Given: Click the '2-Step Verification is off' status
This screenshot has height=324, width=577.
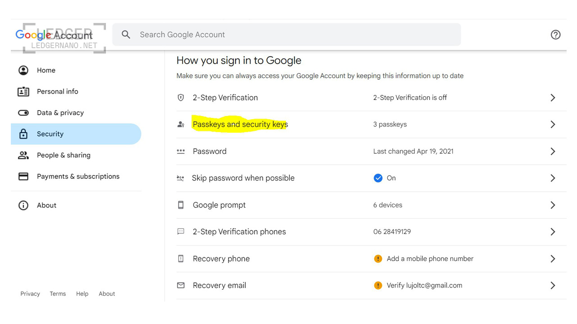Looking at the screenshot, I should point(410,98).
